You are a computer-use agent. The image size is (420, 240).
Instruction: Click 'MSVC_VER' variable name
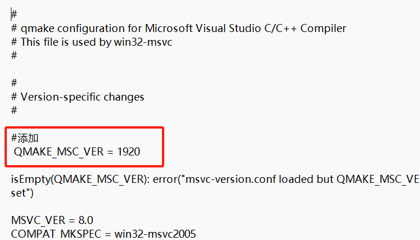[x=38, y=221]
